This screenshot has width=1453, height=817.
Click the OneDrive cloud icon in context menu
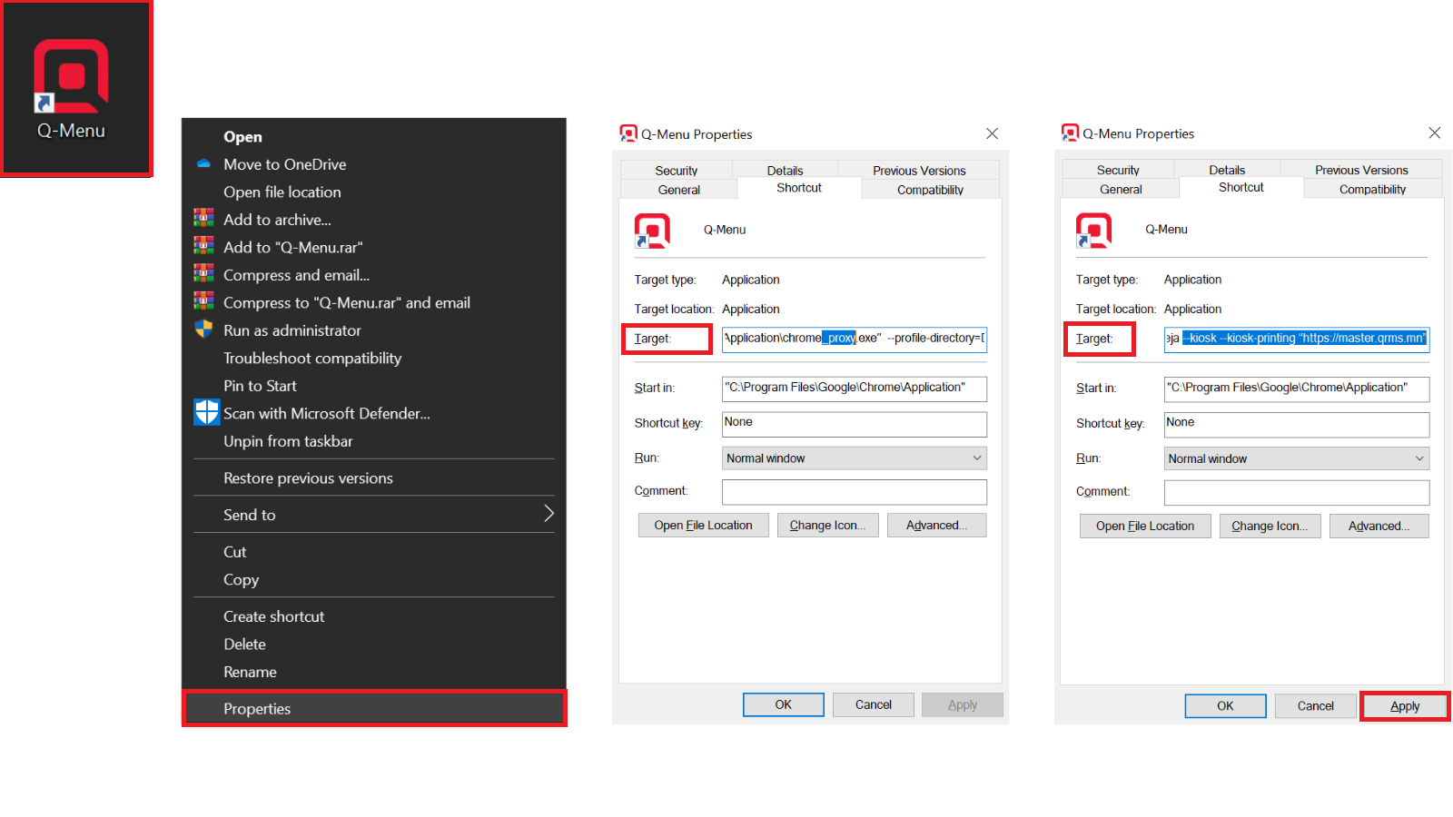pos(204,164)
